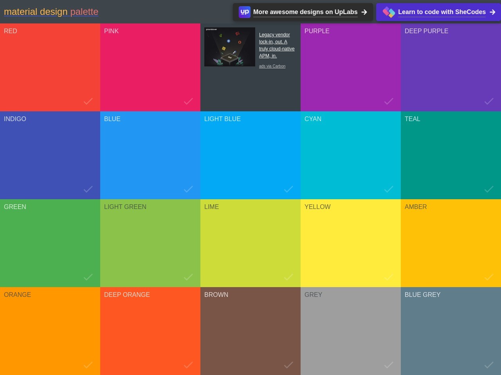Open Learn to code with SheCodes
The height and width of the screenshot is (375, 501).
point(442,12)
